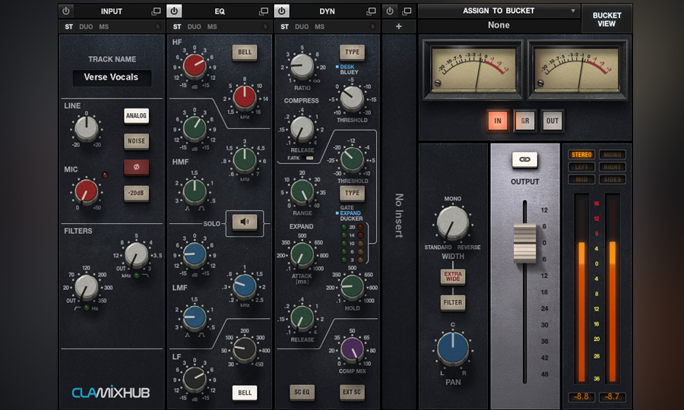The width and height of the screenshot is (684, 410).
Task: Click the EQ SOLO speaker icon
Action: (x=245, y=222)
